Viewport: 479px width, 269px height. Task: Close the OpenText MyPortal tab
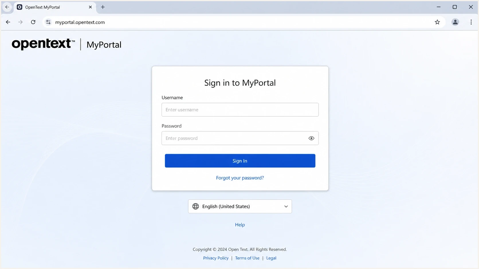(90, 7)
